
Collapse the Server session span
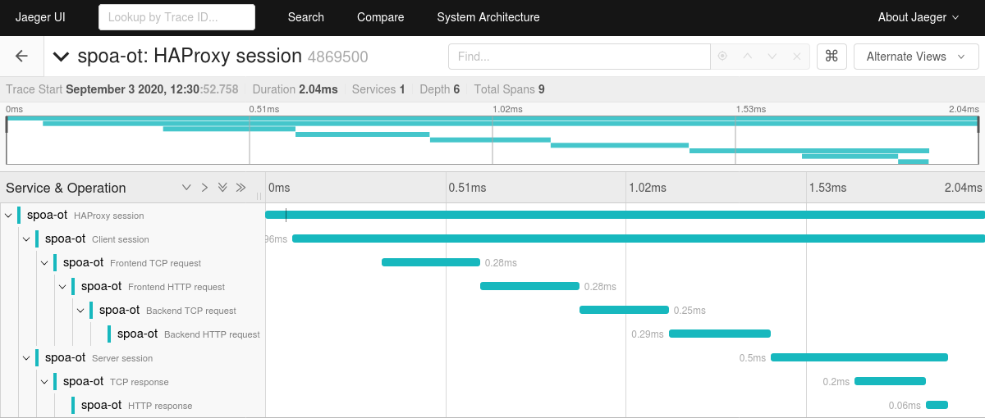(26, 358)
